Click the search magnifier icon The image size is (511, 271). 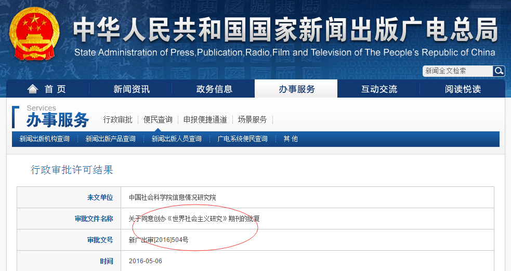pos(499,71)
